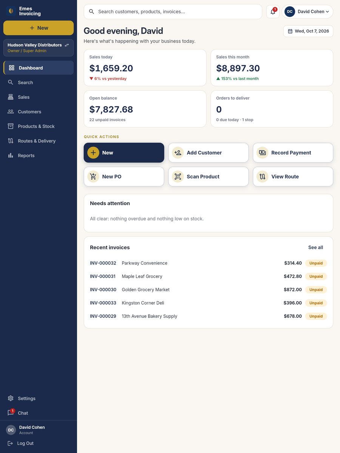The width and height of the screenshot is (340, 453).
Task: Click the Search magnifier icon in sidebar
Action: (x=11, y=82)
